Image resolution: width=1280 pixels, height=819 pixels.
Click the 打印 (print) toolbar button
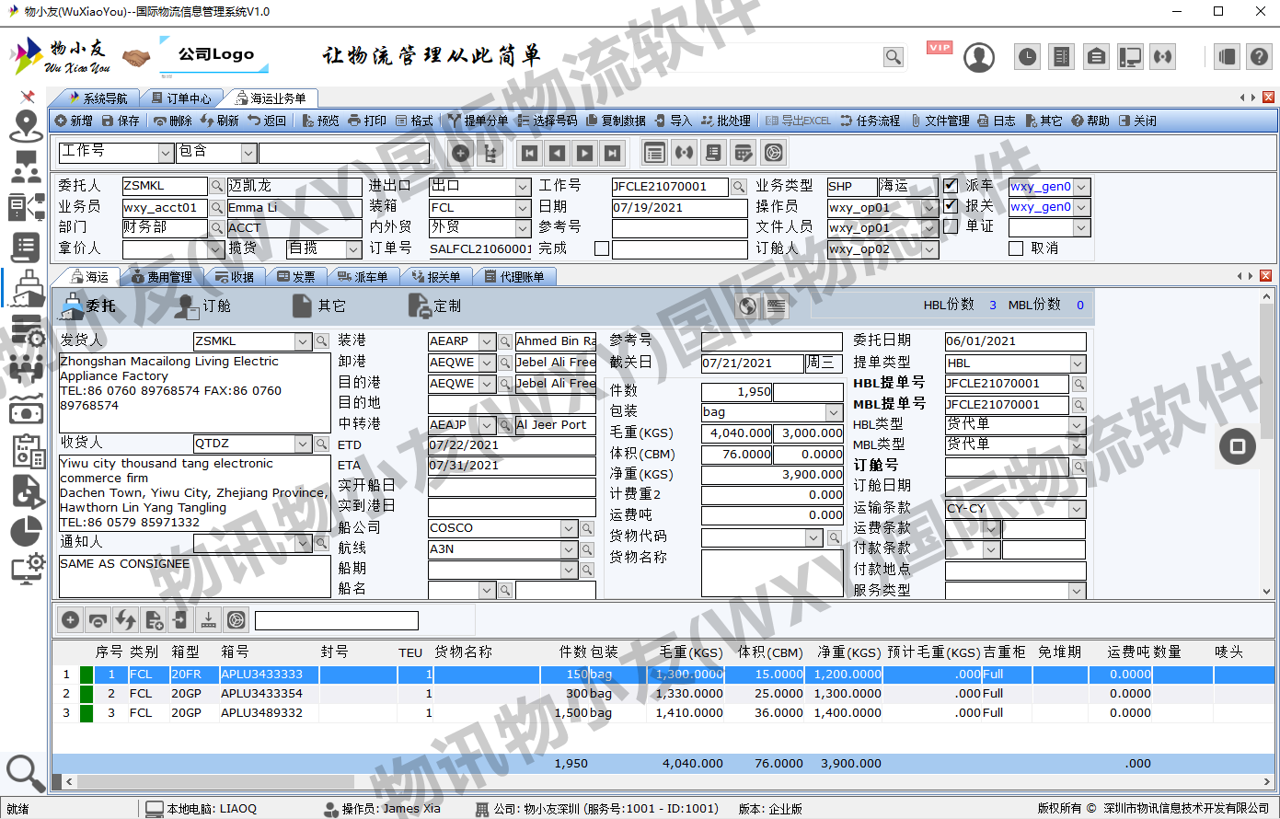click(367, 121)
